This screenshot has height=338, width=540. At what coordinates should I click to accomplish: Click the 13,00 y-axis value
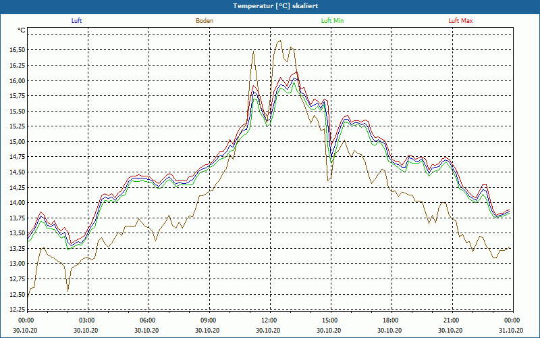[18, 264]
